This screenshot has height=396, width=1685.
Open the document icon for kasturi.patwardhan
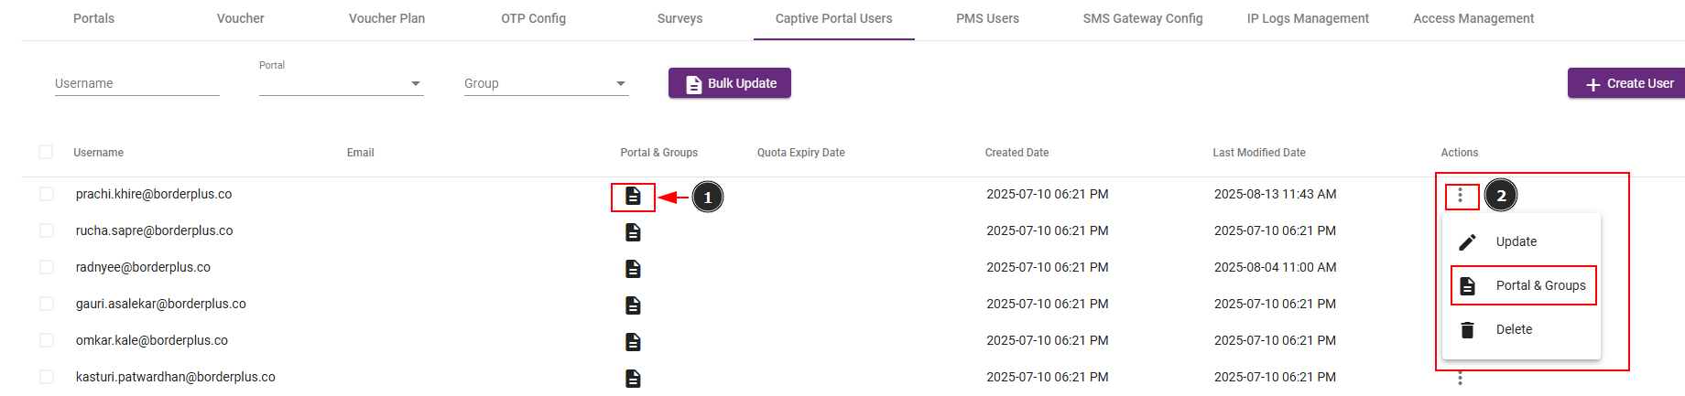pyautogui.click(x=633, y=379)
